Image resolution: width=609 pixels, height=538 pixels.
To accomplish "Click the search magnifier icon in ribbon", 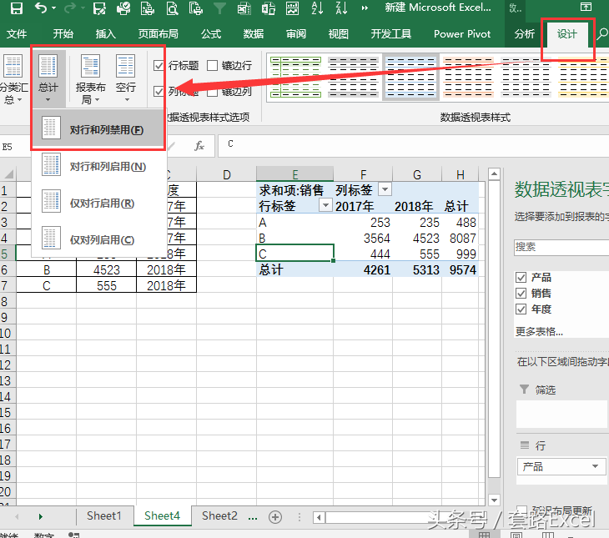I will (x=602, y=34).
